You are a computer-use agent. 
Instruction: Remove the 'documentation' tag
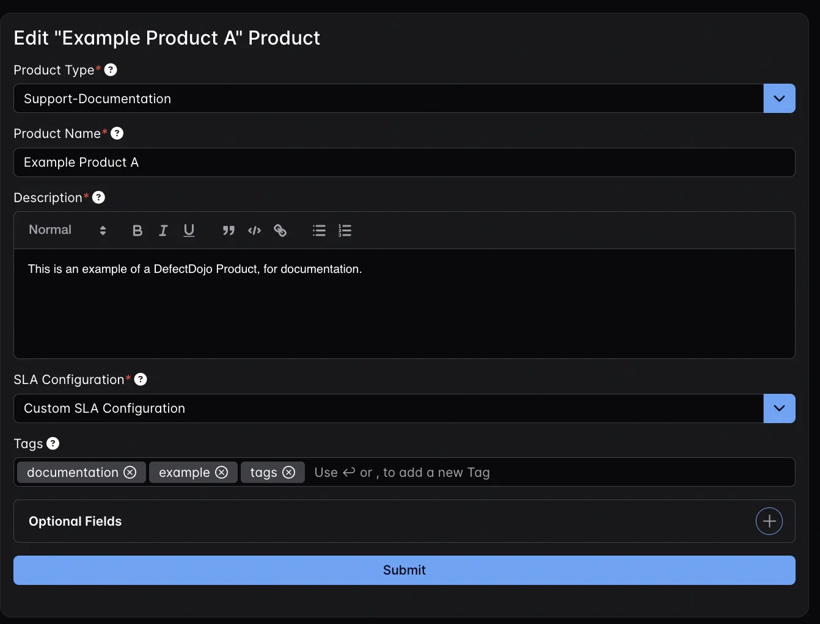click(130, 473)
